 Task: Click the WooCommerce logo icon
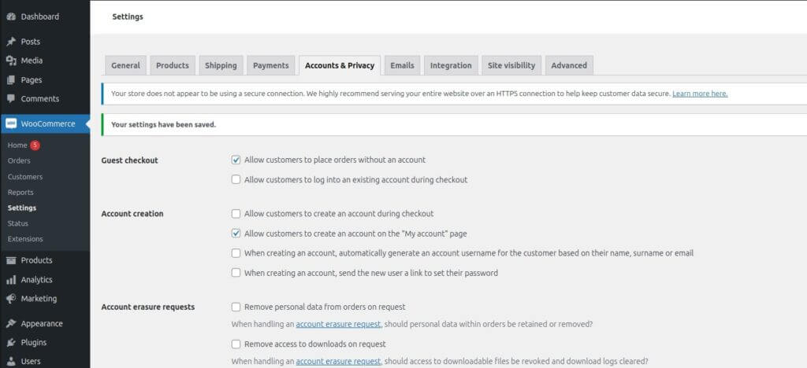tap(11, 123)
